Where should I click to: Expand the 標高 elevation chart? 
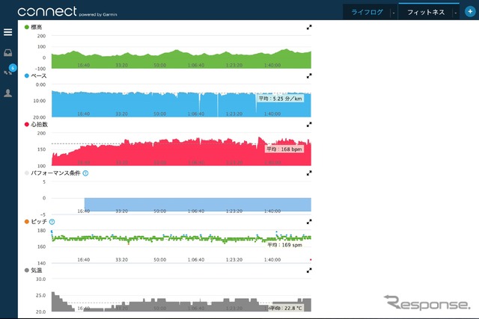[309, 27]
